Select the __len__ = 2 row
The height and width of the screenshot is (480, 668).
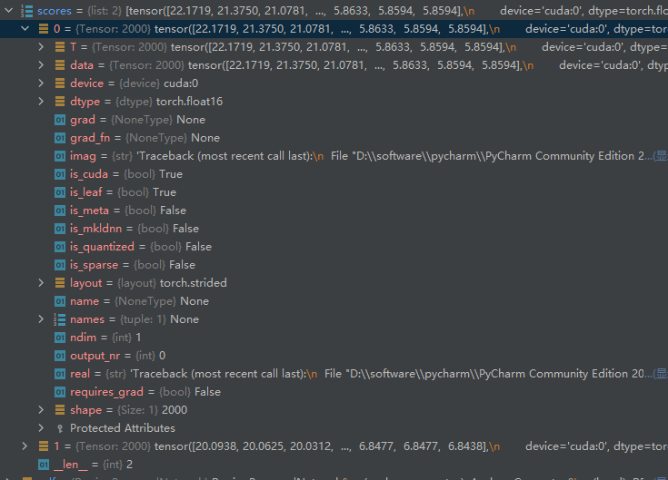coord(334,465)
